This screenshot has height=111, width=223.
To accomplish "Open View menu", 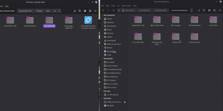I will [x=113, y=6].
